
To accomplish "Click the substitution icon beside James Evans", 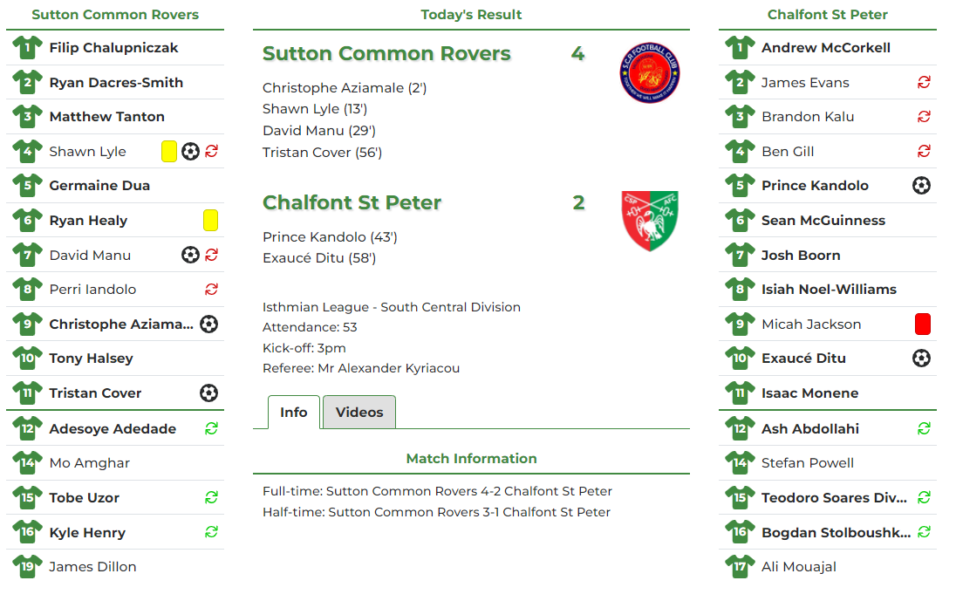I will point(923,82).
